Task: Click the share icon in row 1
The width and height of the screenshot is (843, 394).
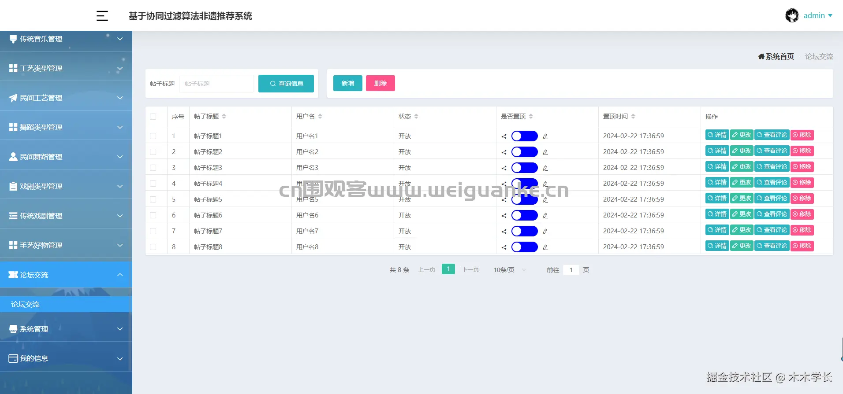Action: pyautogui.click(x=504, y=136)
